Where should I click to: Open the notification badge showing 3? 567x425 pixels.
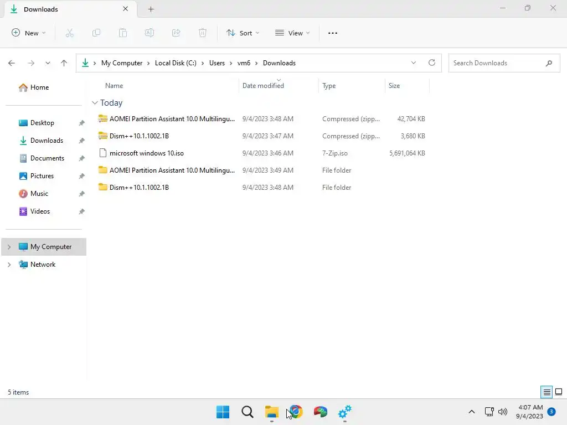(x=551, y=412)
